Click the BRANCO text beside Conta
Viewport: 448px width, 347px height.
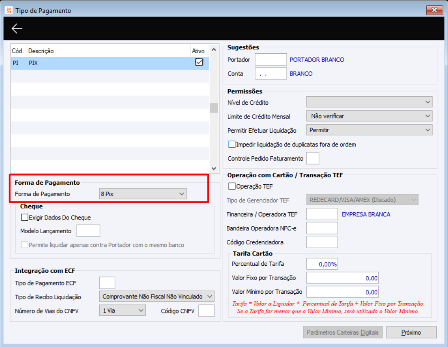(301, 74)
